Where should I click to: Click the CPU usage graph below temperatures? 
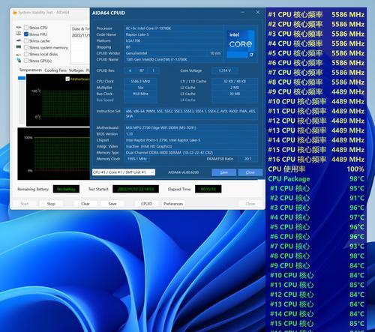[x=54, y=154]
